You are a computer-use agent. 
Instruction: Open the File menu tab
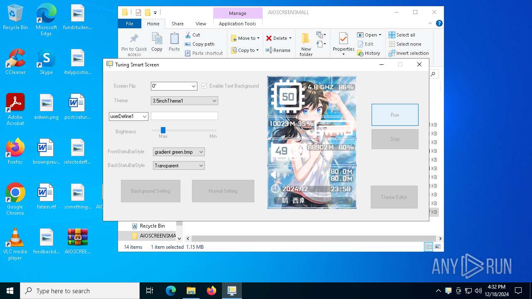point(130,24)
